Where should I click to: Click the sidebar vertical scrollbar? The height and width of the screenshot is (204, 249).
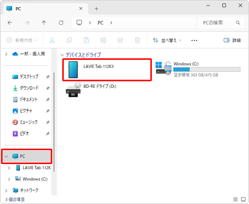54,122
